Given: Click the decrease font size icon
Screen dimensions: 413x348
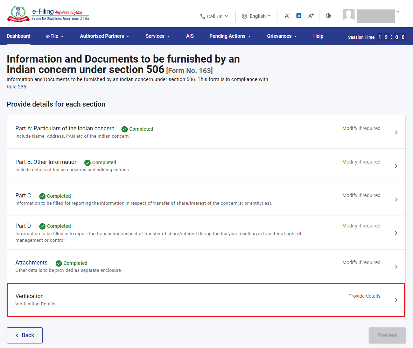Looking at the screenshot, I should point(287,16).
